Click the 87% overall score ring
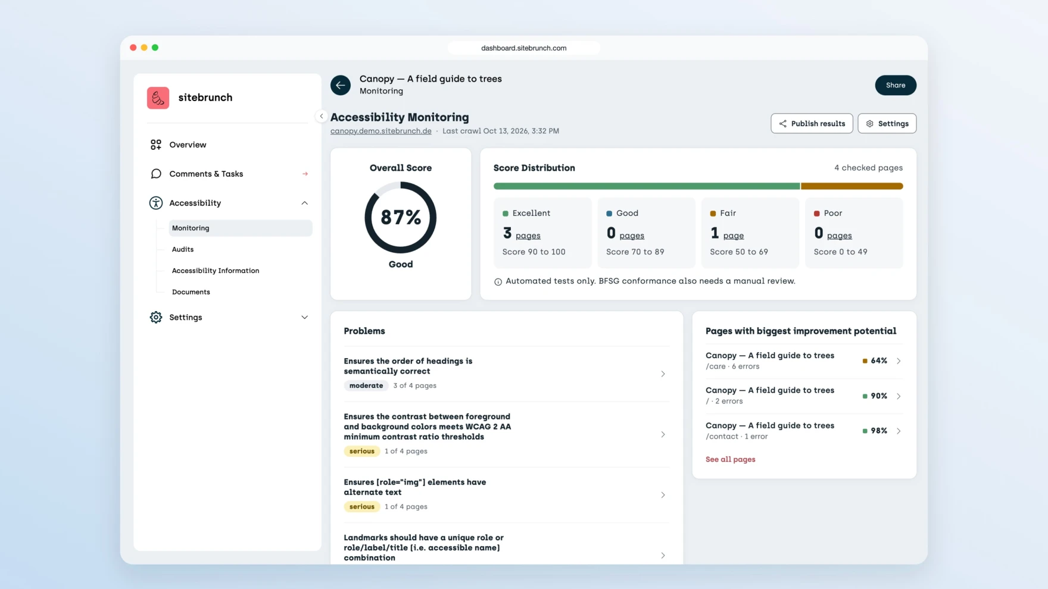The height and width of the screenshot is (589, 1048). 401,217
